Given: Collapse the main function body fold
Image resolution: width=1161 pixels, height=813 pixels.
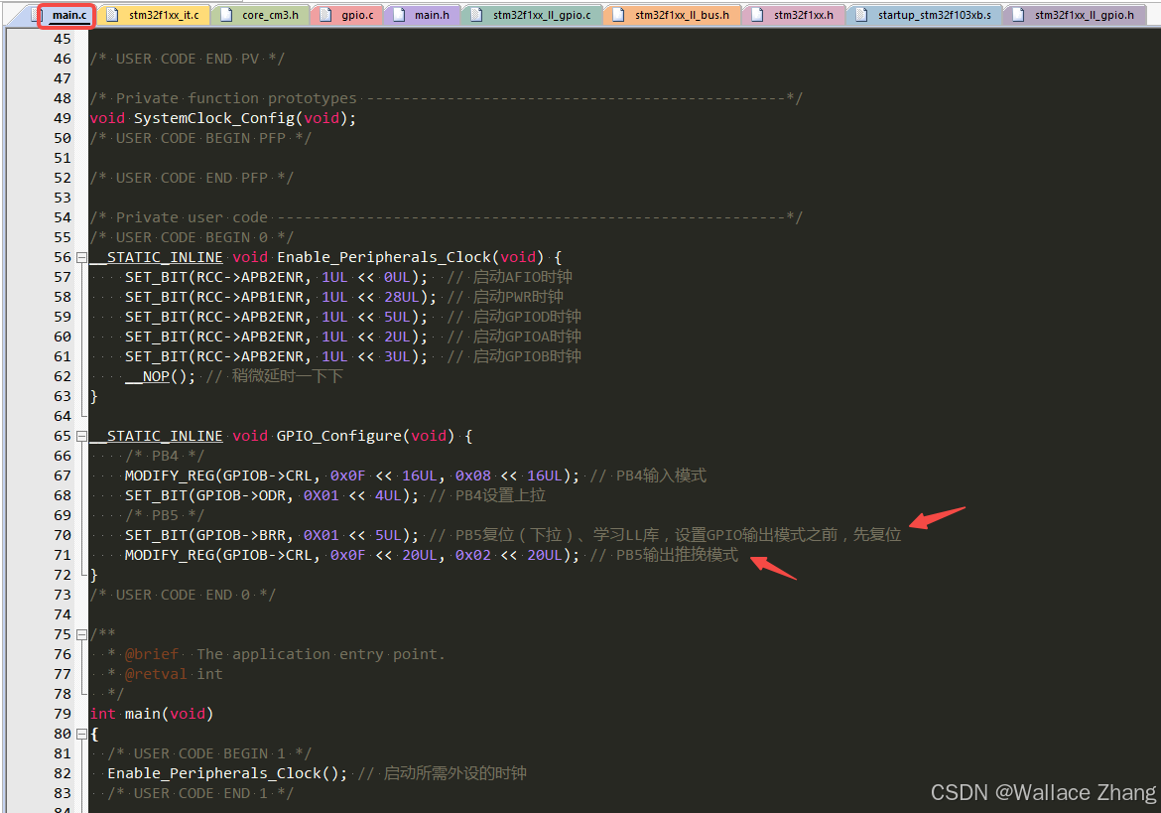Looking at the screenshot, I should [79, 733].
